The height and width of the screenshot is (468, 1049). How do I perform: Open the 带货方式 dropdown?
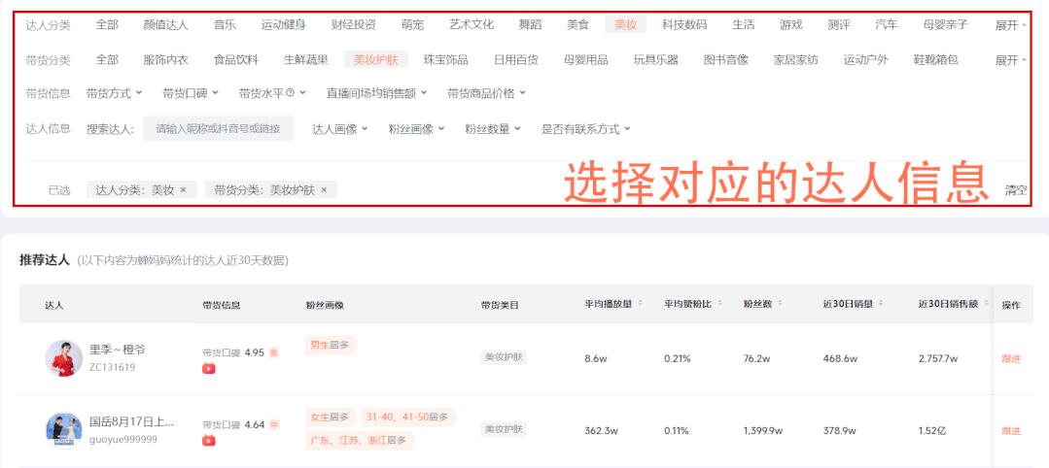[x=114, y=94]
